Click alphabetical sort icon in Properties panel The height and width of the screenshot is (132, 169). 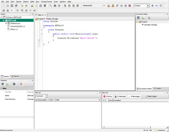7,84
